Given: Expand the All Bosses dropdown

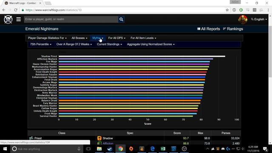Looking at the screenshot, I should click(x=79, y=38).
